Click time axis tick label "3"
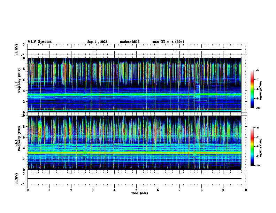276x213 pixels. (93, 190)
